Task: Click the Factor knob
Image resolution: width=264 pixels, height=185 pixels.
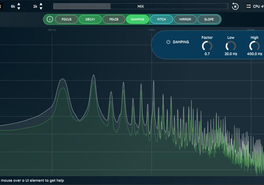Action: point(207,46)
